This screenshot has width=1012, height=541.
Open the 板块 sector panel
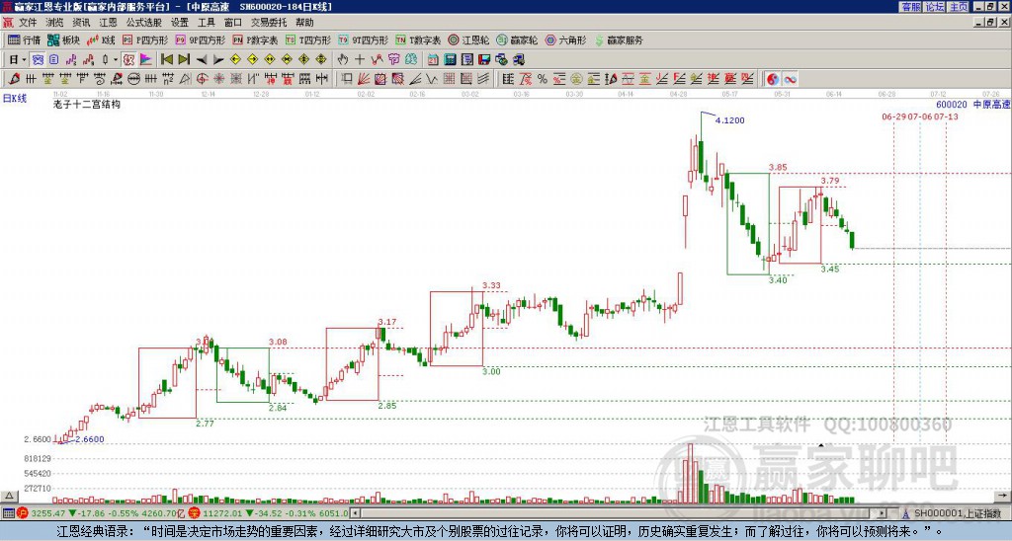pos(63,39)
